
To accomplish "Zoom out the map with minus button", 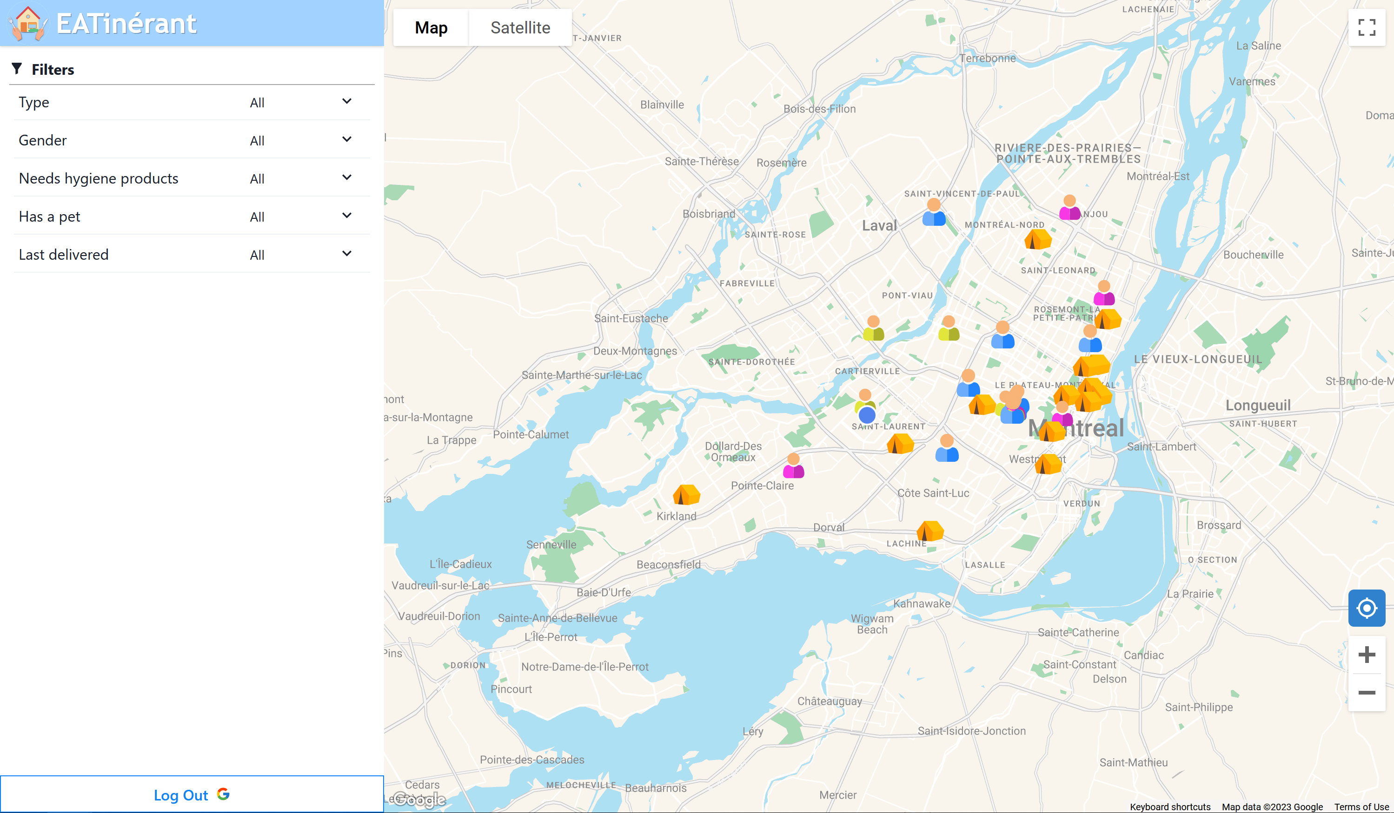I will tap(1367, 693).
